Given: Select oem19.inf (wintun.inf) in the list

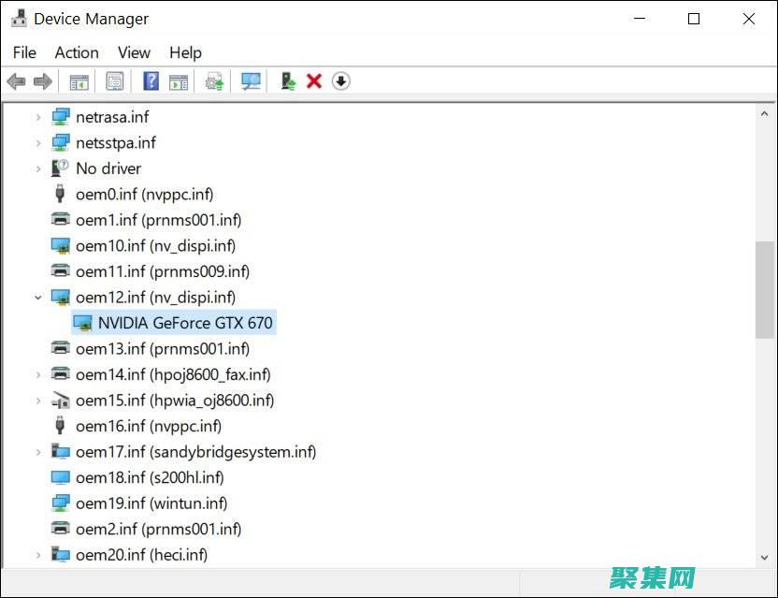Looking at the screenshot, I should tap(149, 503).
